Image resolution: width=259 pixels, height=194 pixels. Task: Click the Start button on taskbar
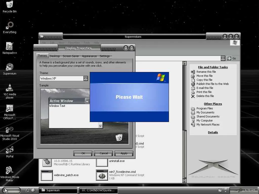12,190
